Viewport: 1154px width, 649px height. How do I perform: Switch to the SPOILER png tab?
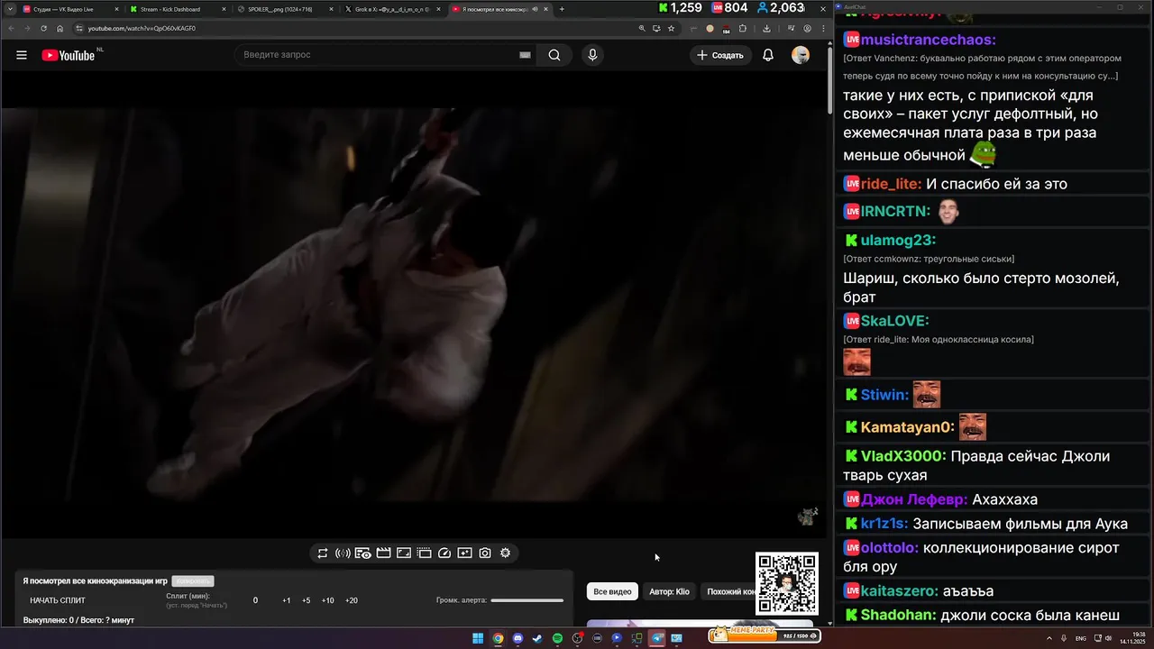click(284, 9)
